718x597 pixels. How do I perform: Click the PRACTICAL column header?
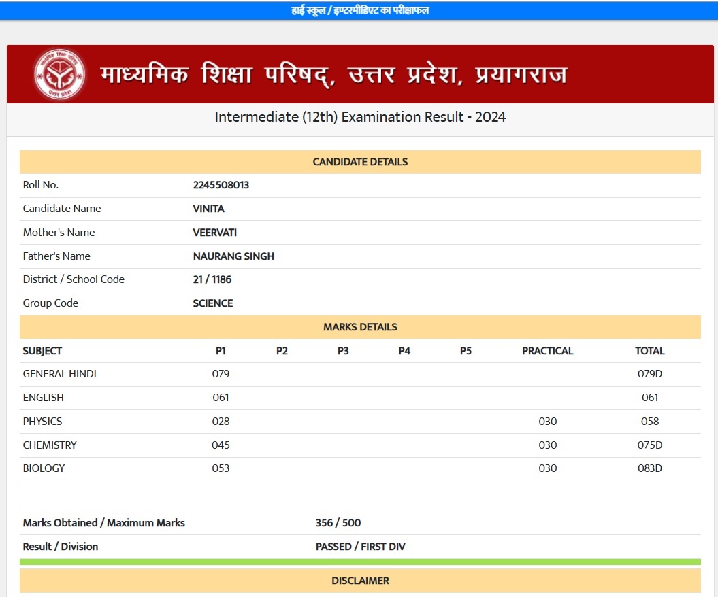point(548,351)
